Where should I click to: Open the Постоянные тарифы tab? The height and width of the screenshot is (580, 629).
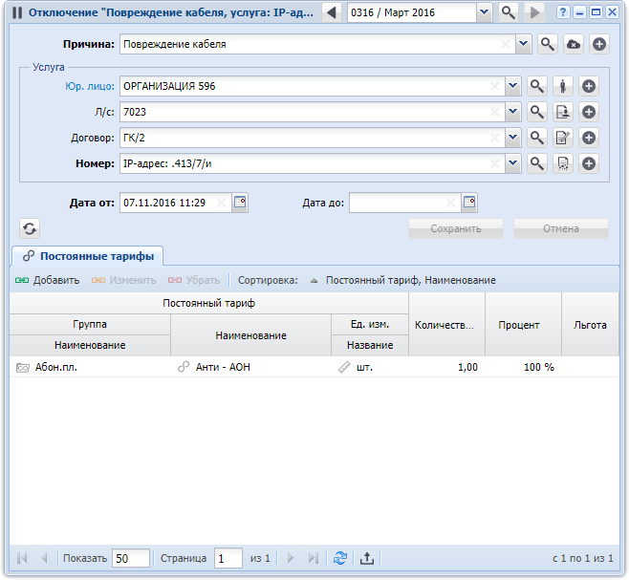pos(87,256)
